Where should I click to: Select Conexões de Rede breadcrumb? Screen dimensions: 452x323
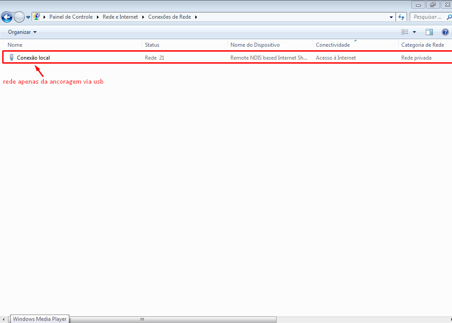[169, 17]
